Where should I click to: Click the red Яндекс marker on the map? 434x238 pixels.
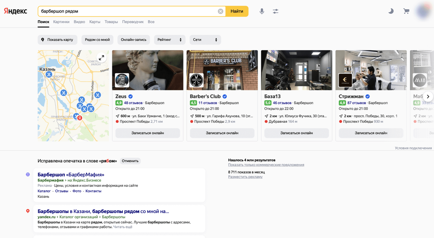pos(80,118)
